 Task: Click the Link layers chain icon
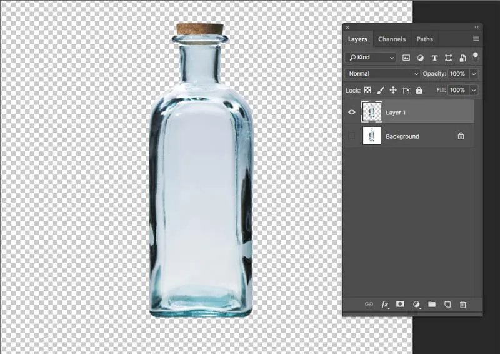(369, 305)
